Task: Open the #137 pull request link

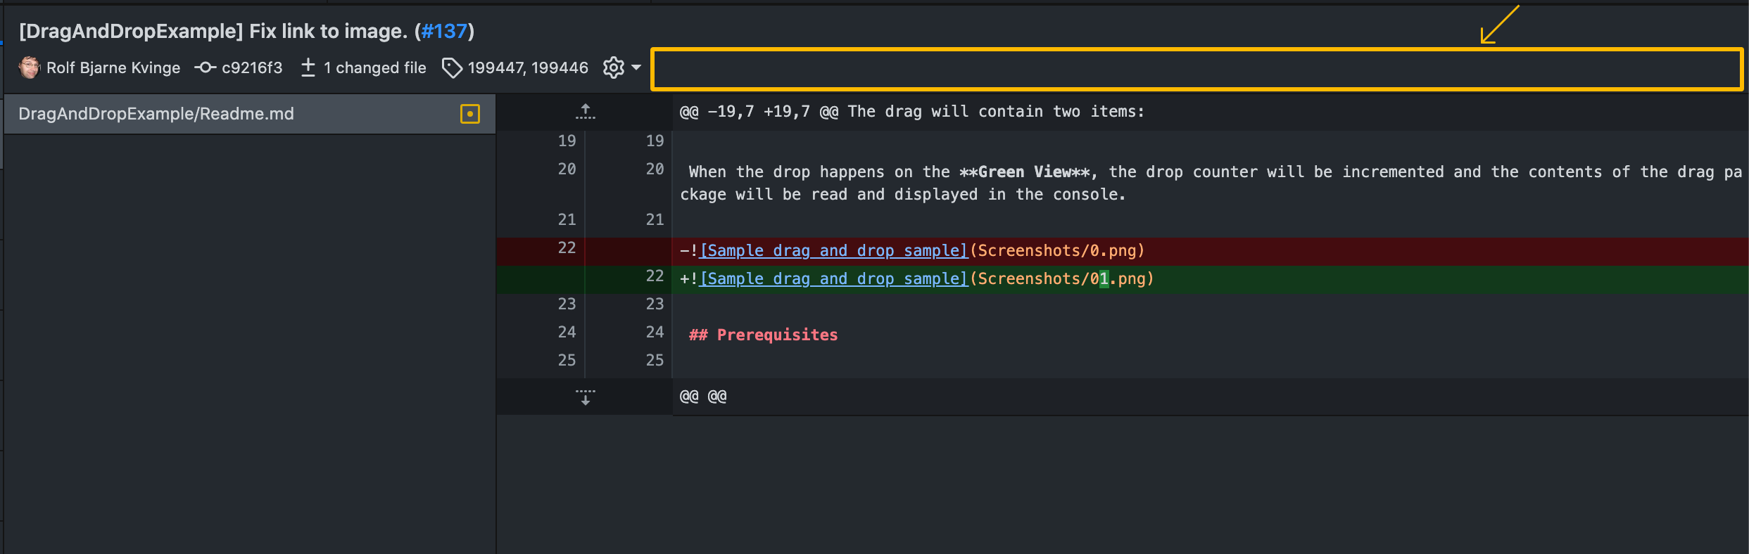Action: [x=444, y=31]
